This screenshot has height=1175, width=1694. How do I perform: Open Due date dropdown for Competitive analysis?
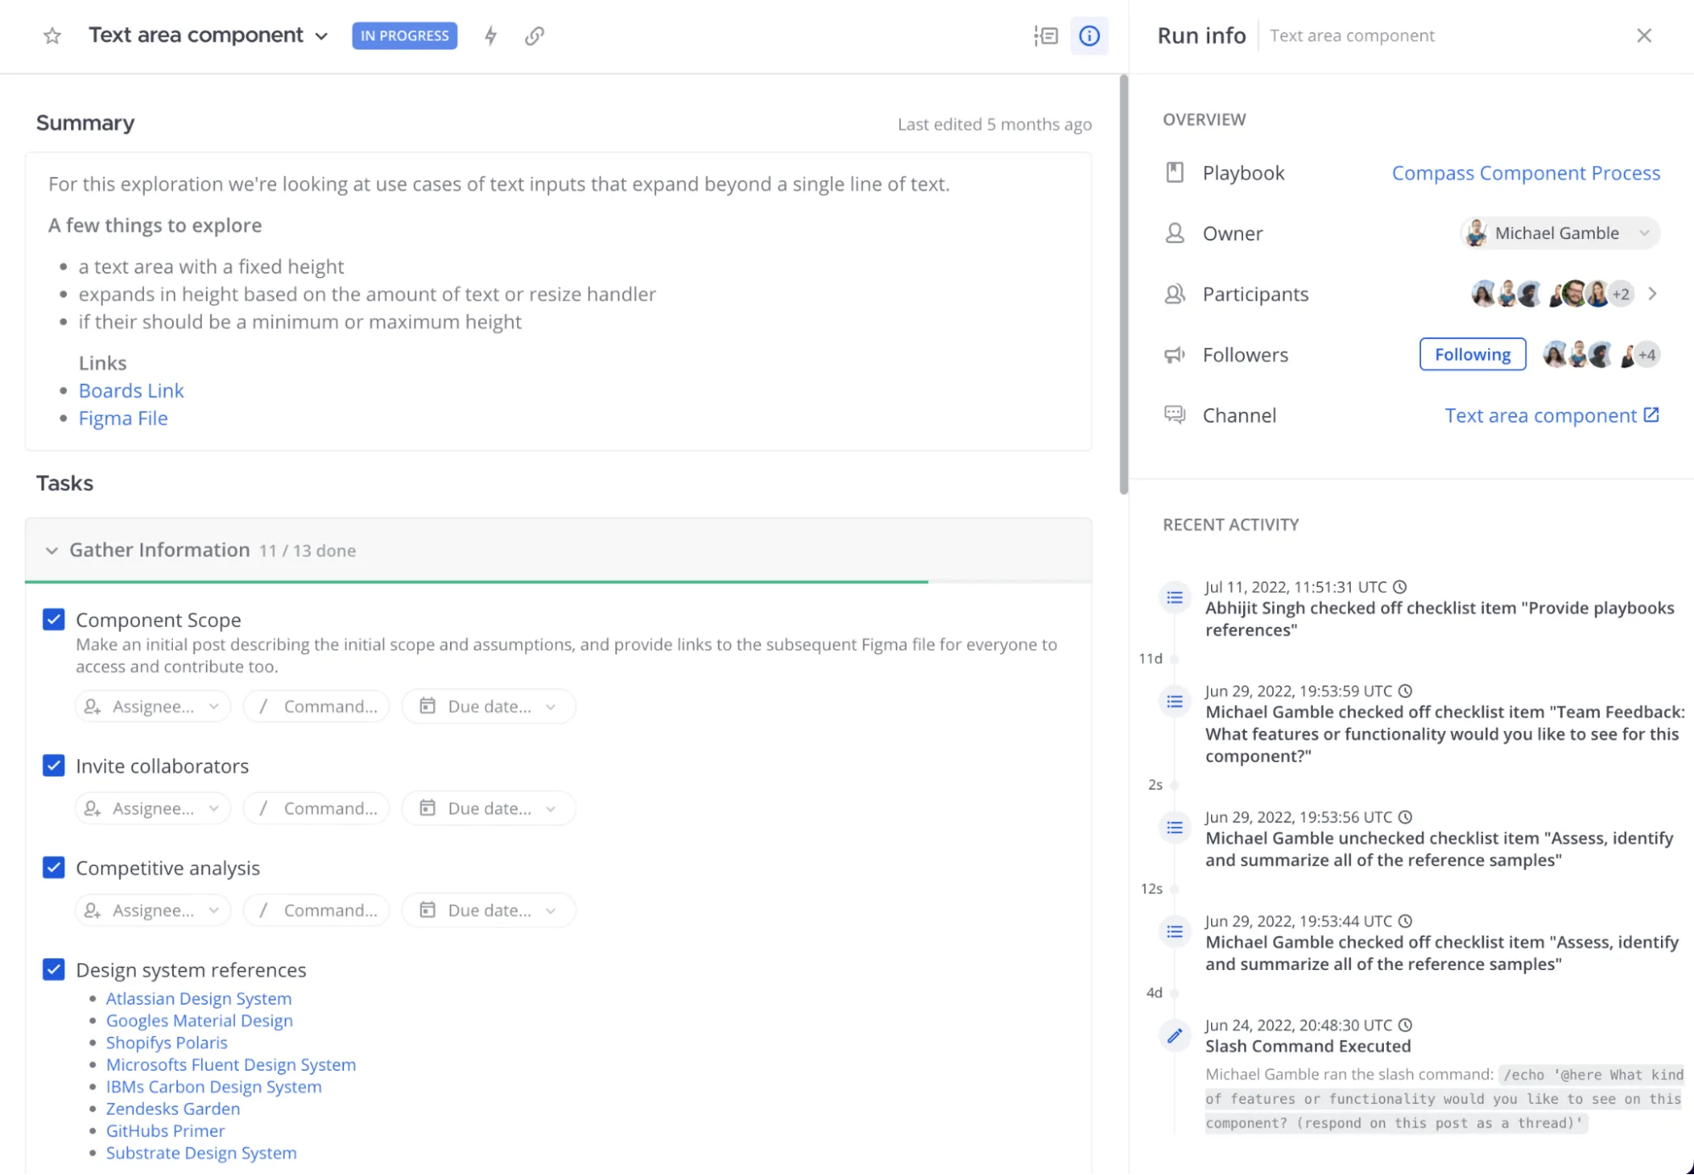488,910
